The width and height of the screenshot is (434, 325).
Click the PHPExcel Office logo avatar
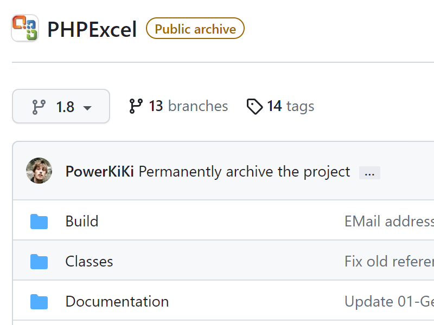pyautogui.click(x=25, y=28)
